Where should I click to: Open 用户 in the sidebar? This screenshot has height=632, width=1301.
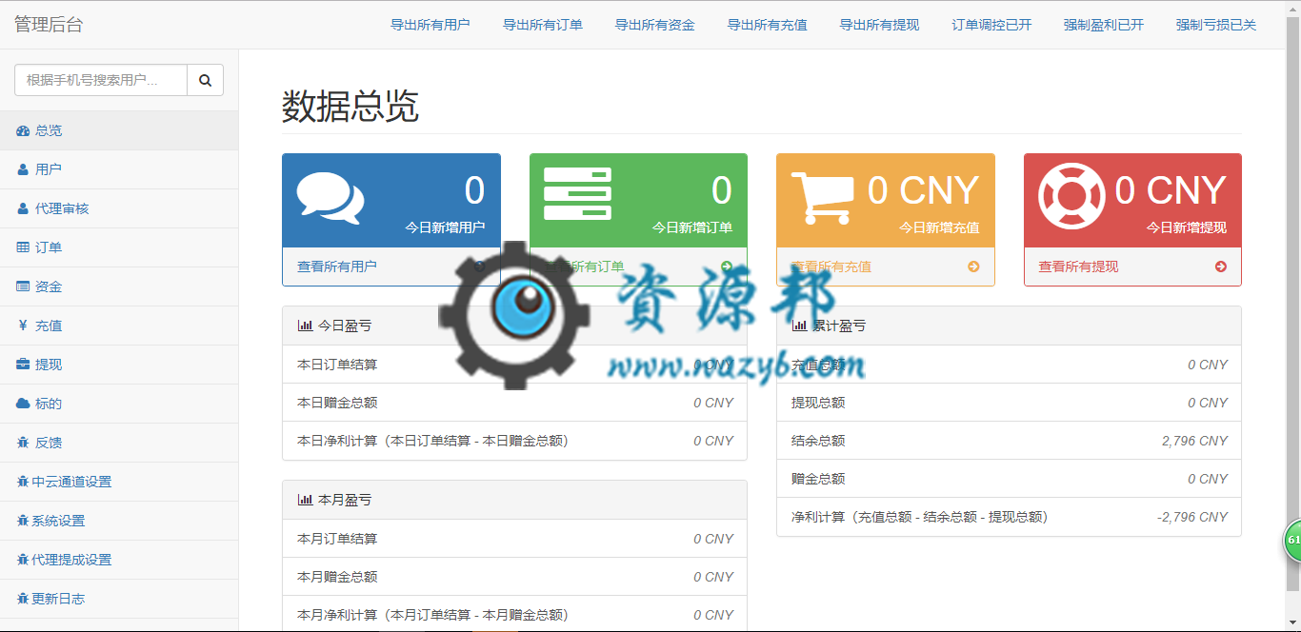[119, 169]
